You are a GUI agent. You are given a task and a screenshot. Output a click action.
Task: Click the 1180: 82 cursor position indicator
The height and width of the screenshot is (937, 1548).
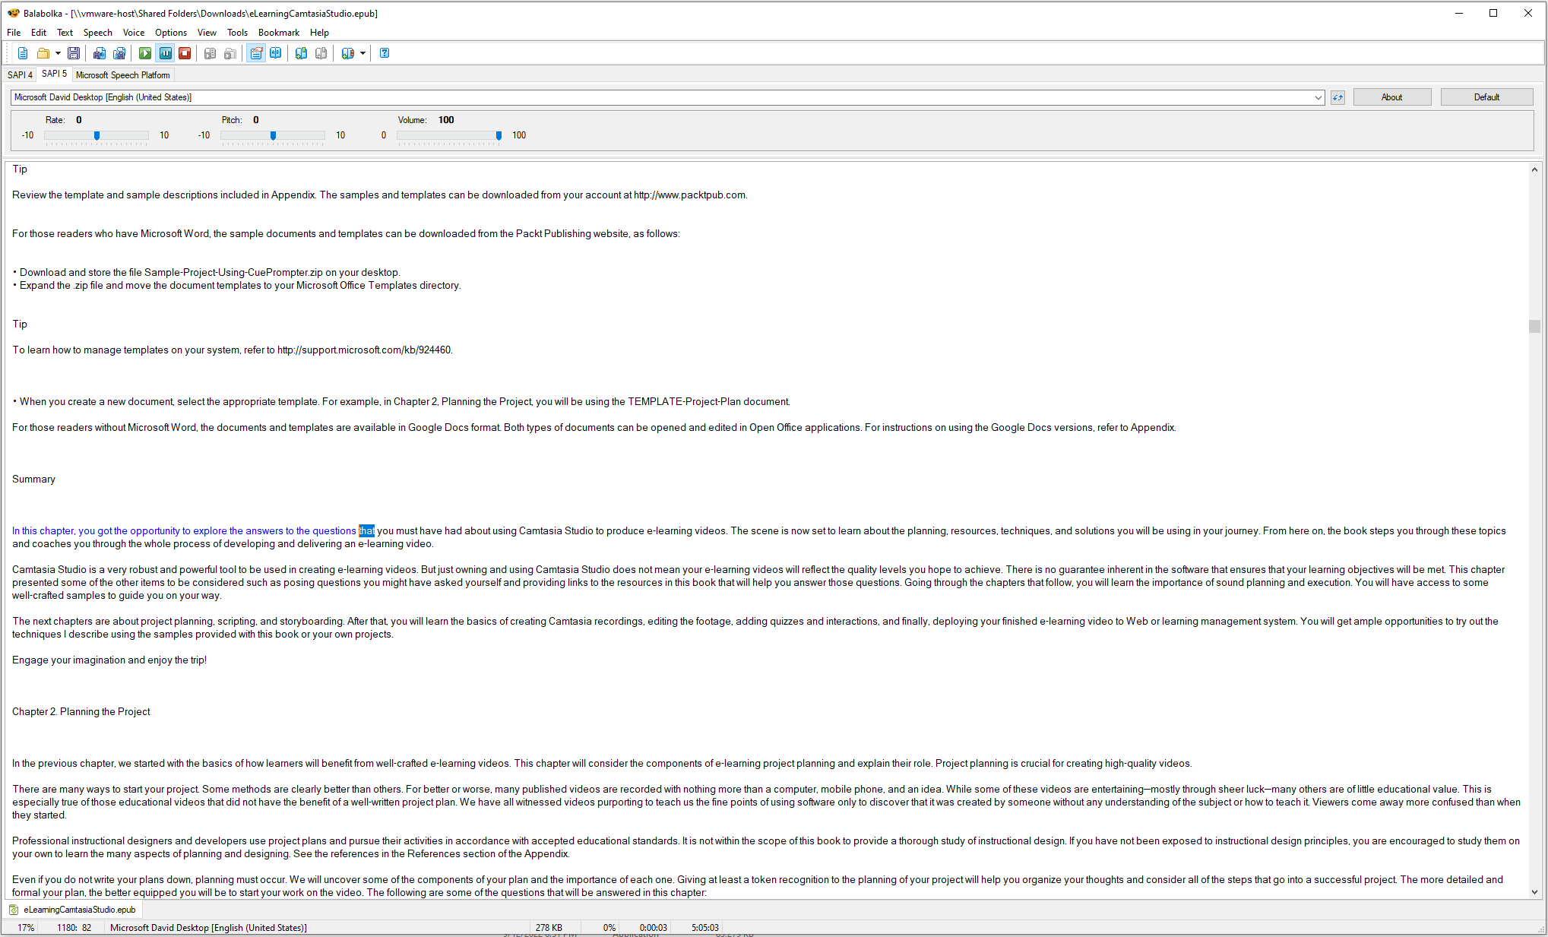(74, 928)
